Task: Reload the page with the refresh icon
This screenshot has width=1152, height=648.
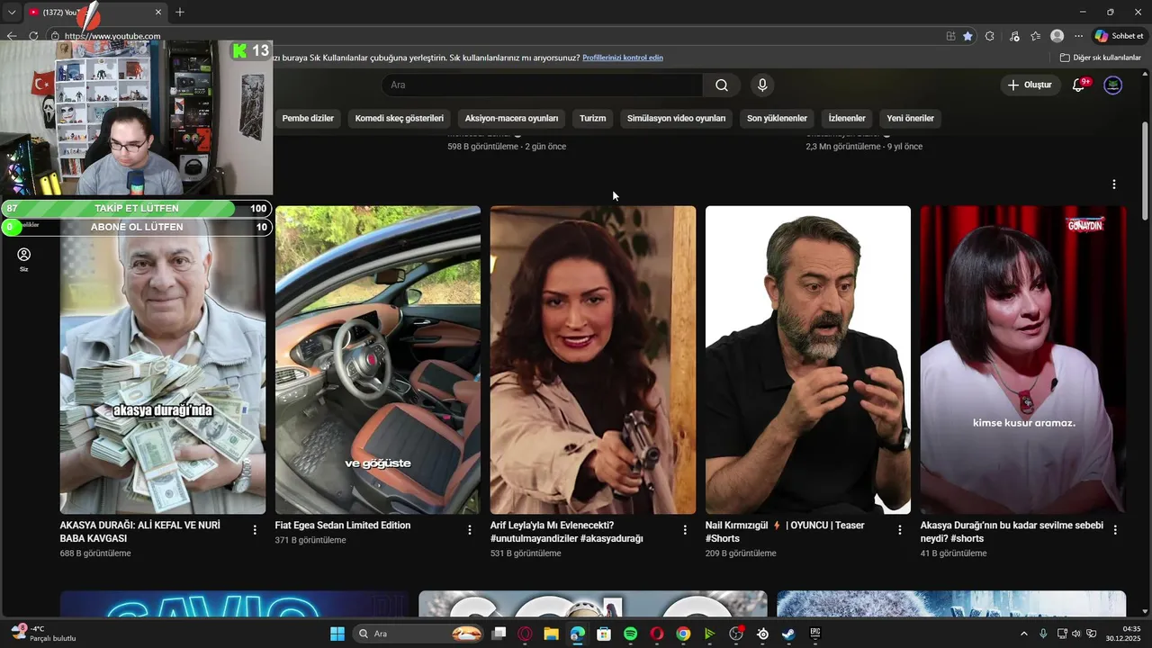Action: point(33,36)
